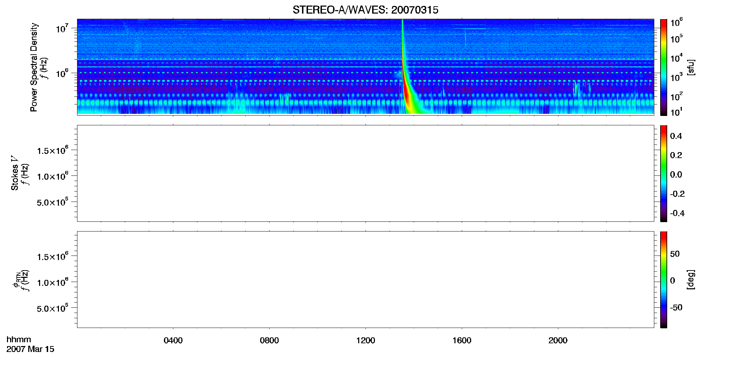The height and width of the screenshot is (376, 731).
Task: Click the date label 2007 Mar 15
Action: [x=30, y=349]
